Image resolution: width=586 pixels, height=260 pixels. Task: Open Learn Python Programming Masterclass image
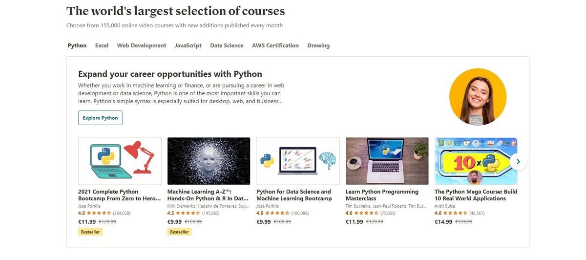tap(387, 161)
